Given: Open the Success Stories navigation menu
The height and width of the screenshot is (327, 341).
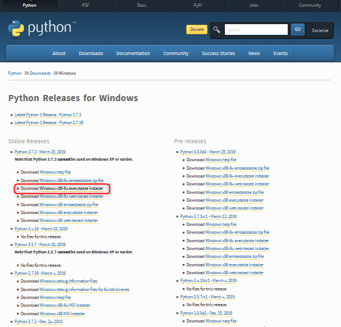Looking at the screenshot, I should coord(218,53).
